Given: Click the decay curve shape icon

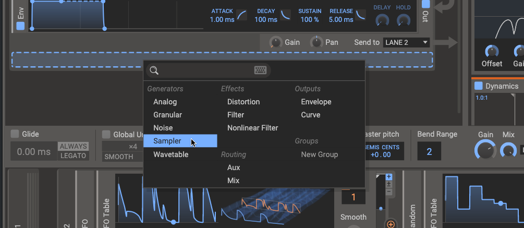Looking at the screenshot, I should (x=286, y=15).
